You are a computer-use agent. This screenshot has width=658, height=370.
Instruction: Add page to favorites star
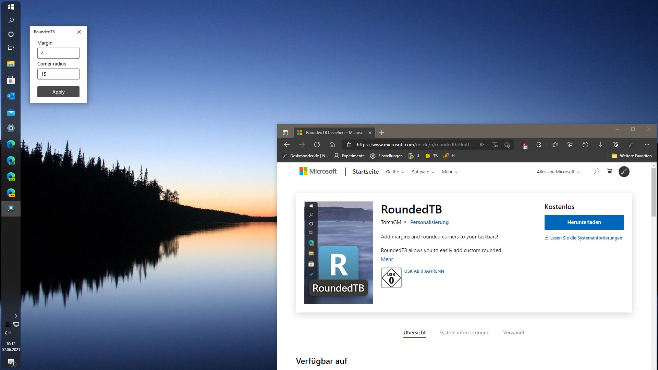pos(507,145)
